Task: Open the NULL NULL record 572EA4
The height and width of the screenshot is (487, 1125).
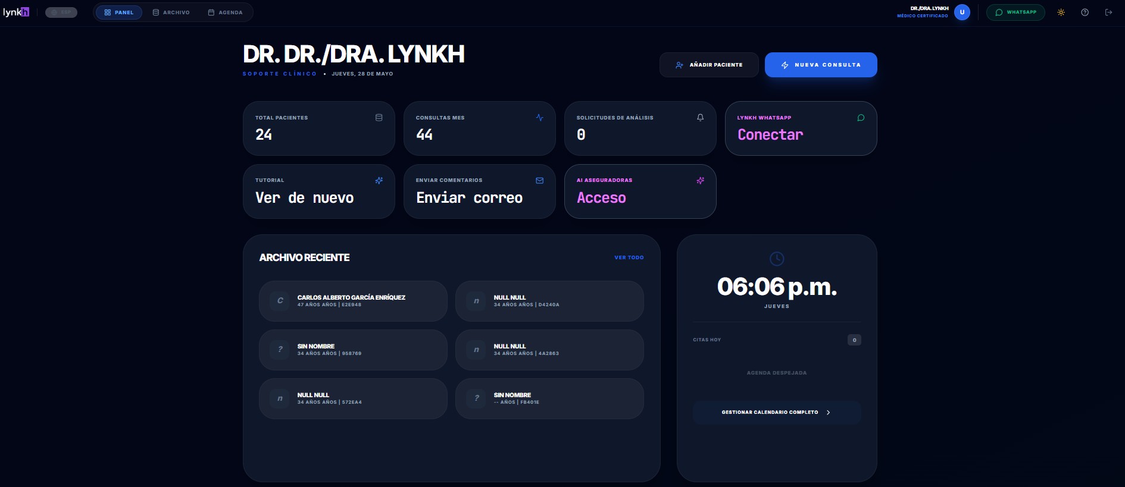Action: tap(353, 398)
